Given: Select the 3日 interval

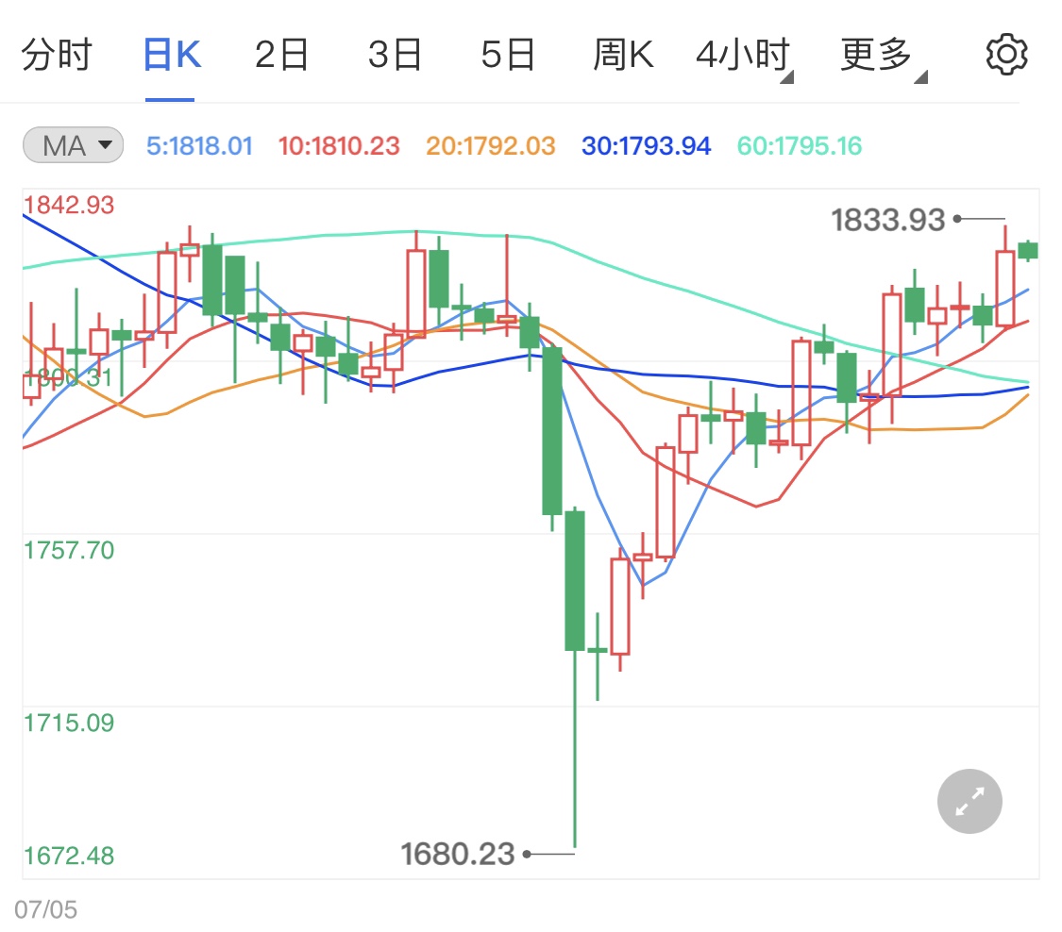Looking at the screenshot, I should coord(396,54).
